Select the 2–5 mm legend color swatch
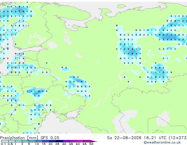The width and height of the screenshot is (187, 145). click(25, 141)
